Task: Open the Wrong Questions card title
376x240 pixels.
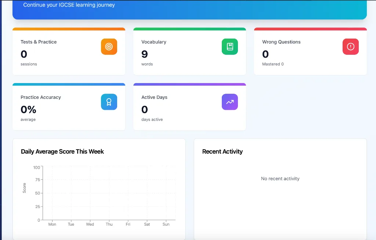Action: coord(281,42)
